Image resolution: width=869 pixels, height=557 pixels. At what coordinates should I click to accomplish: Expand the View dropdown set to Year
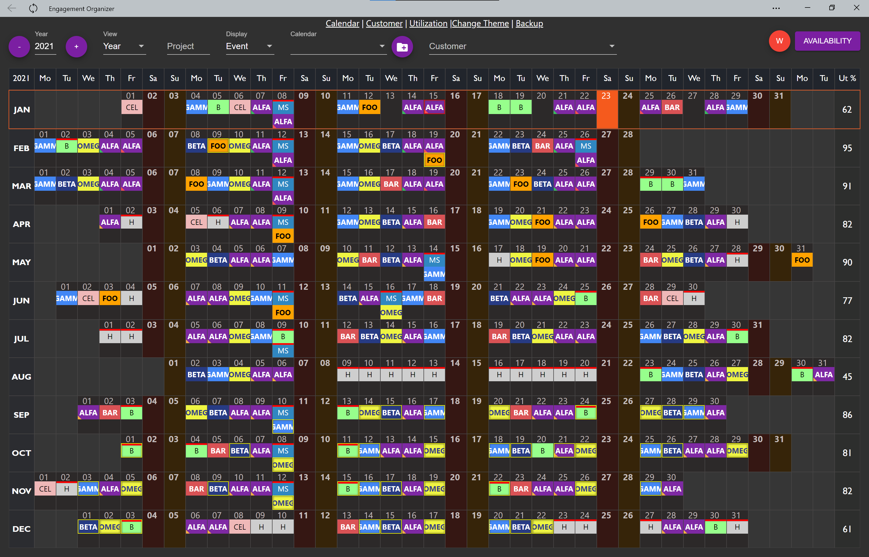click(124, 46)
